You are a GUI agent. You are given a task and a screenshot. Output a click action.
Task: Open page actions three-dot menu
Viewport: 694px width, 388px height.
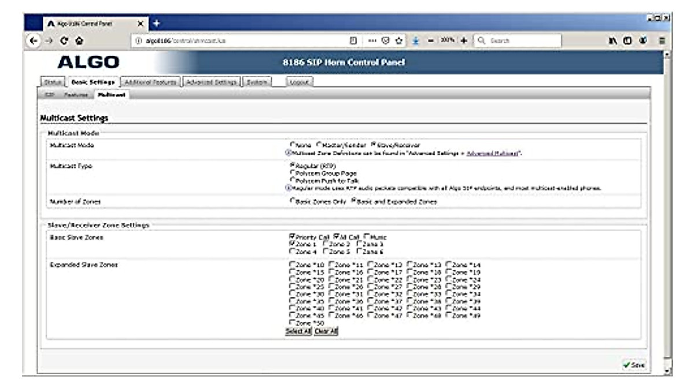[373, 41]
